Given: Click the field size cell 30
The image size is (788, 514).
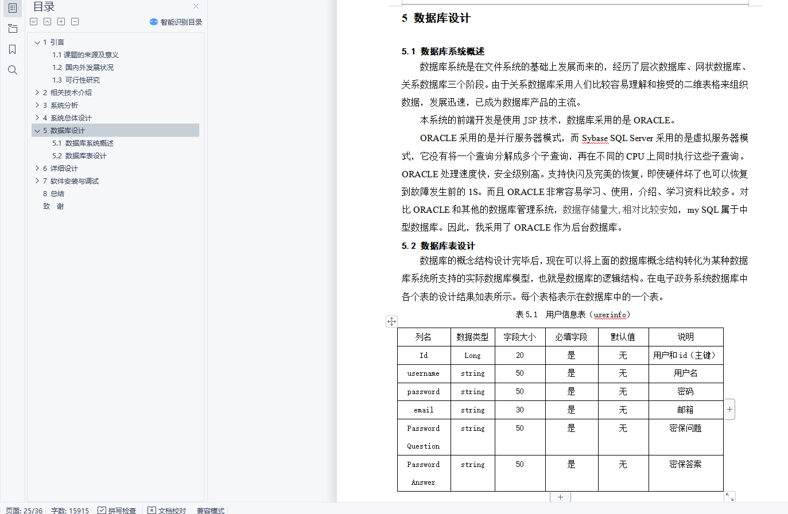Looking at the screenshot, I should click(520, 410).
